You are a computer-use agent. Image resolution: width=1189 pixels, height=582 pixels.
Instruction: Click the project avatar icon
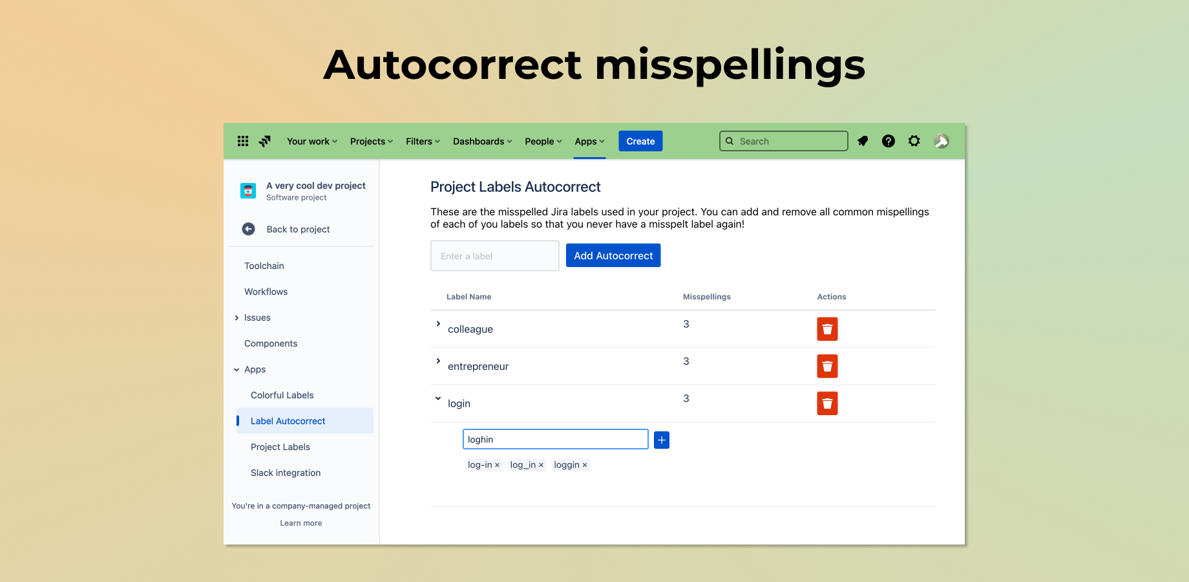pos(248,191)
